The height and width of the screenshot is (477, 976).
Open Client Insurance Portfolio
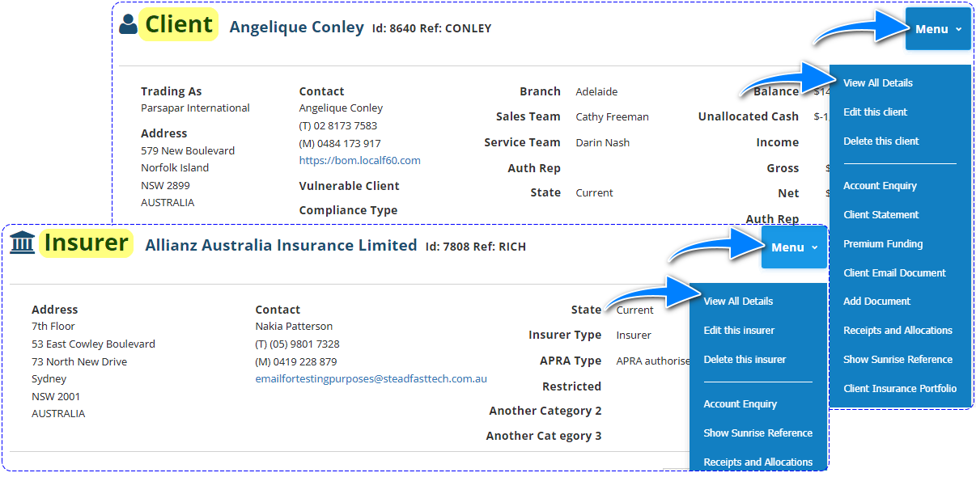pos(899,388)
